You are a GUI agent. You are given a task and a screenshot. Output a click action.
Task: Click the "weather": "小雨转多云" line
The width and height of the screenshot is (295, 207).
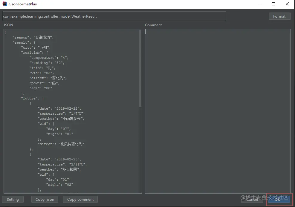click(x=61, y=119)
